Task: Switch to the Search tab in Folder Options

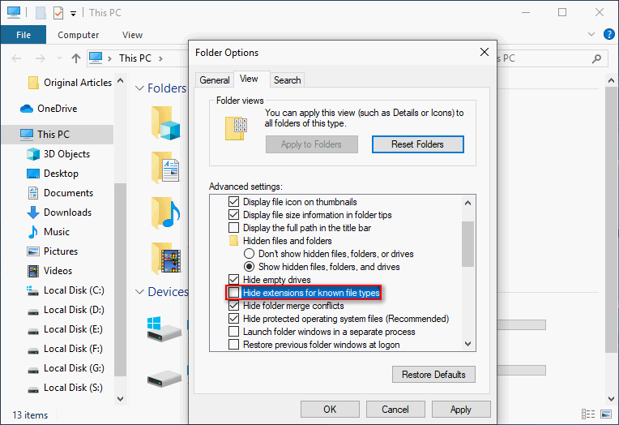Action: point(288,79)
